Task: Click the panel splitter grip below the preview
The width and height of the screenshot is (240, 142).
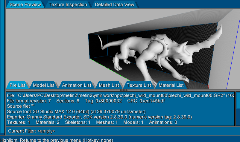Action: [123, 90]
